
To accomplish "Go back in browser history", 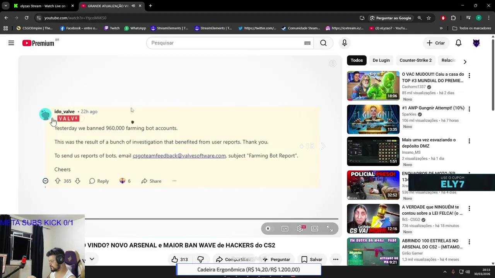I will pos(6,18).
